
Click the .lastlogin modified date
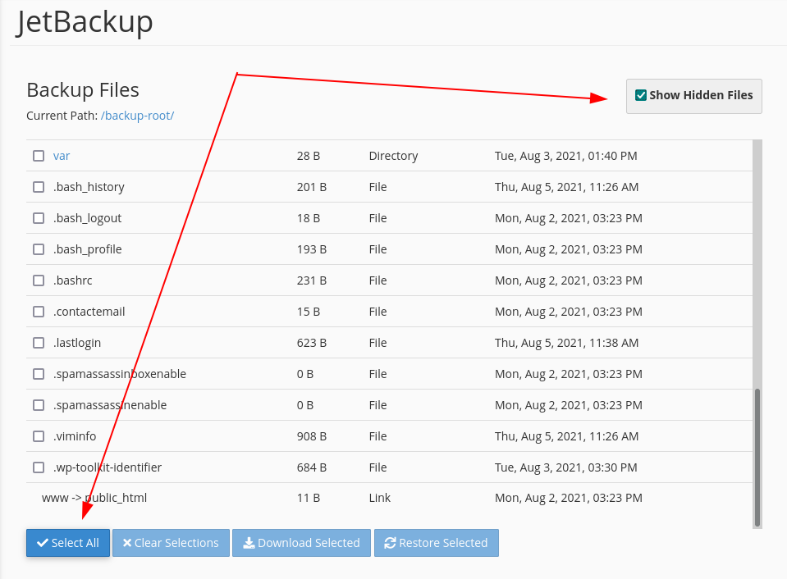coord(567,343)
